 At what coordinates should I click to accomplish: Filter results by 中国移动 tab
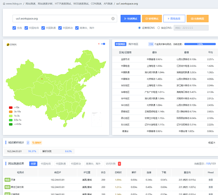point(76,164)
